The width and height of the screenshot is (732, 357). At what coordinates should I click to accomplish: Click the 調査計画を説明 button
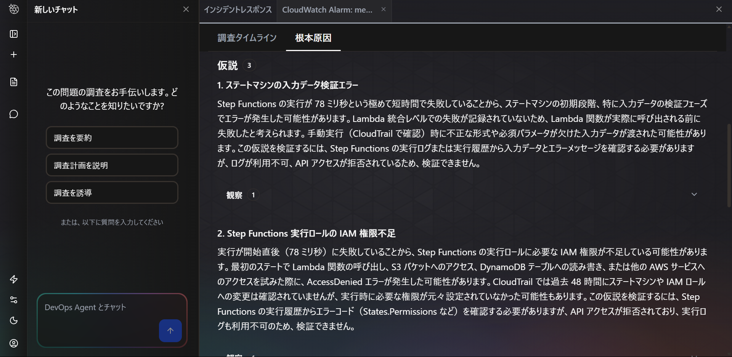click(112, 165)
